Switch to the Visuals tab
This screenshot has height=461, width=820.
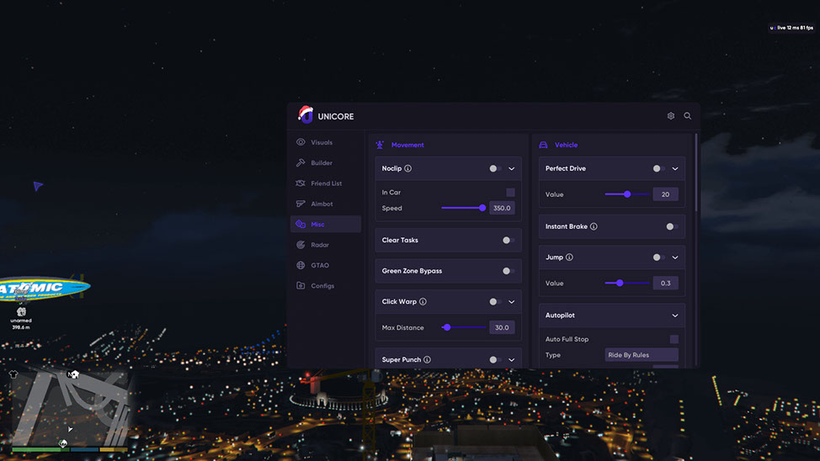point(321,142)
